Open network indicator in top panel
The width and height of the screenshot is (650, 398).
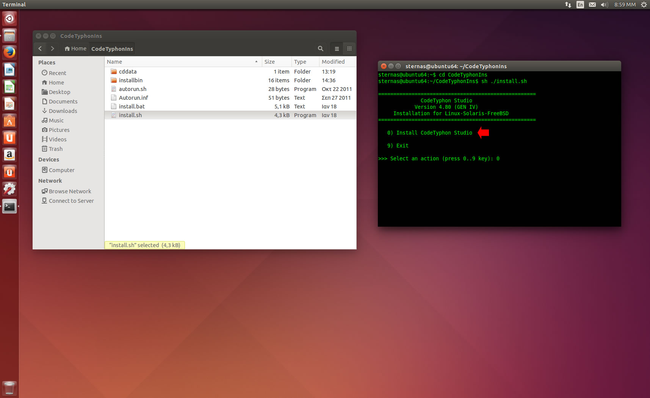(568, 5)
